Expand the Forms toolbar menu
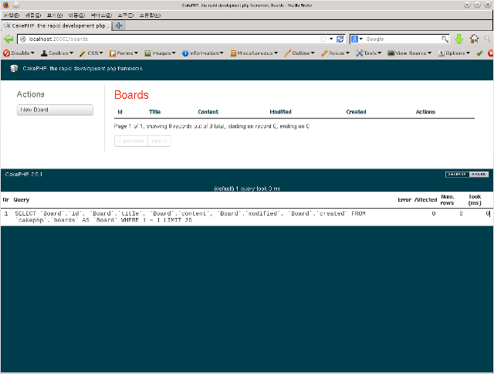The width and height of the screenshot is (494, 374). click(123, 53)
